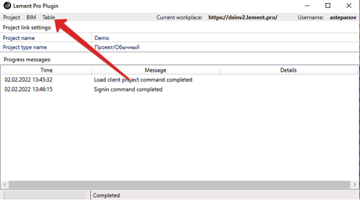Select the Load client project command completed message
360x200 pixels.
(x=143, y=80)
